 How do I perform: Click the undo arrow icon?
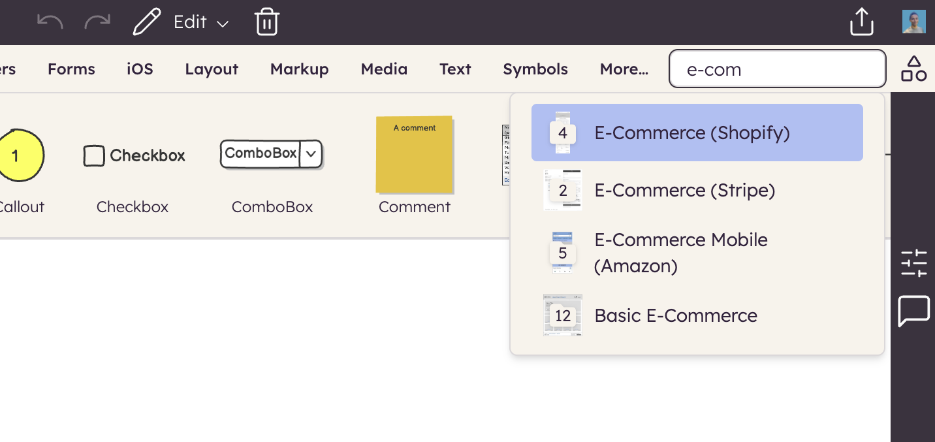pos(50,22)
